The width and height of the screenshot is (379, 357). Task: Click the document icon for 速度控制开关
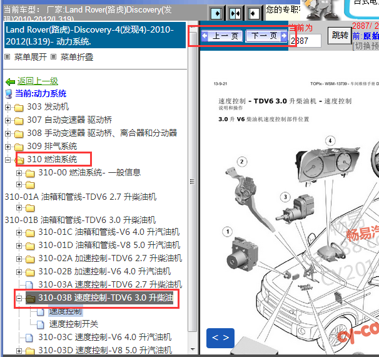point(41,324)
